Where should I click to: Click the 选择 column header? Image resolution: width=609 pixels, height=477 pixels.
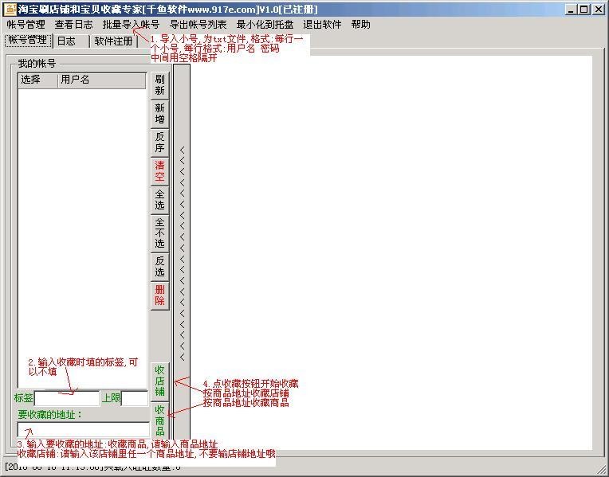[x=37, y=80]
